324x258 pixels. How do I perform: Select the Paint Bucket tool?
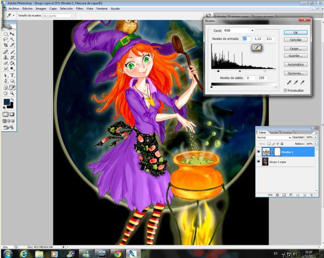point(12,63)
